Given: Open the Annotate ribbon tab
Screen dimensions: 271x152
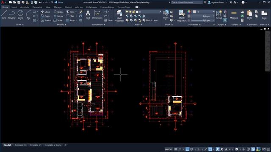Looking at the screenshot, I should (25, 7).
